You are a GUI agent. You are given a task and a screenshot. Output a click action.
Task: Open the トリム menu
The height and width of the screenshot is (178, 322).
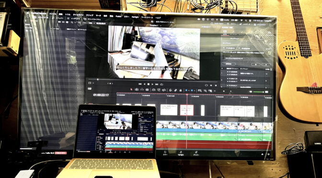point(68,14)
